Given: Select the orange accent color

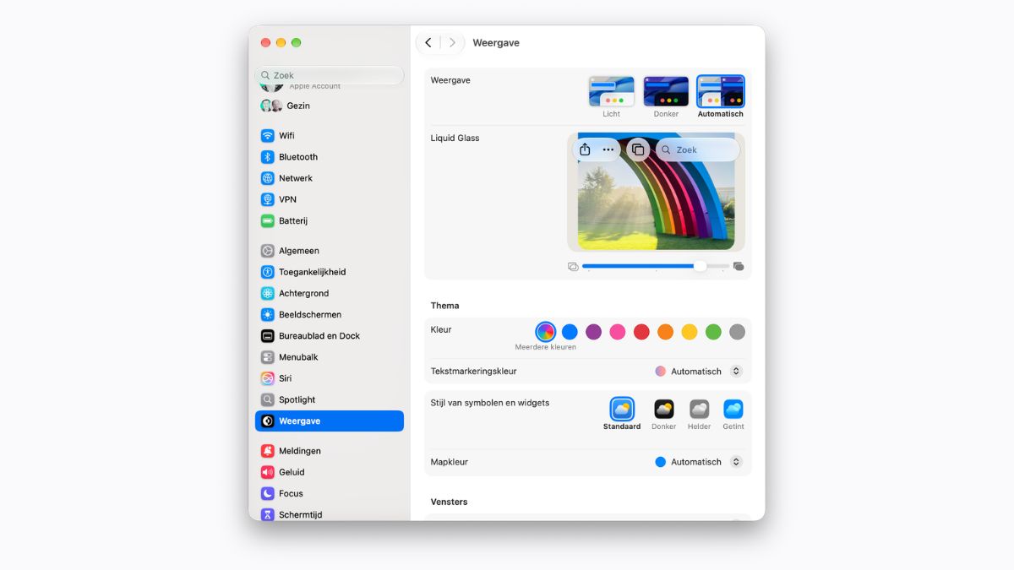Looking at the screenshot, I should [666, 332].
